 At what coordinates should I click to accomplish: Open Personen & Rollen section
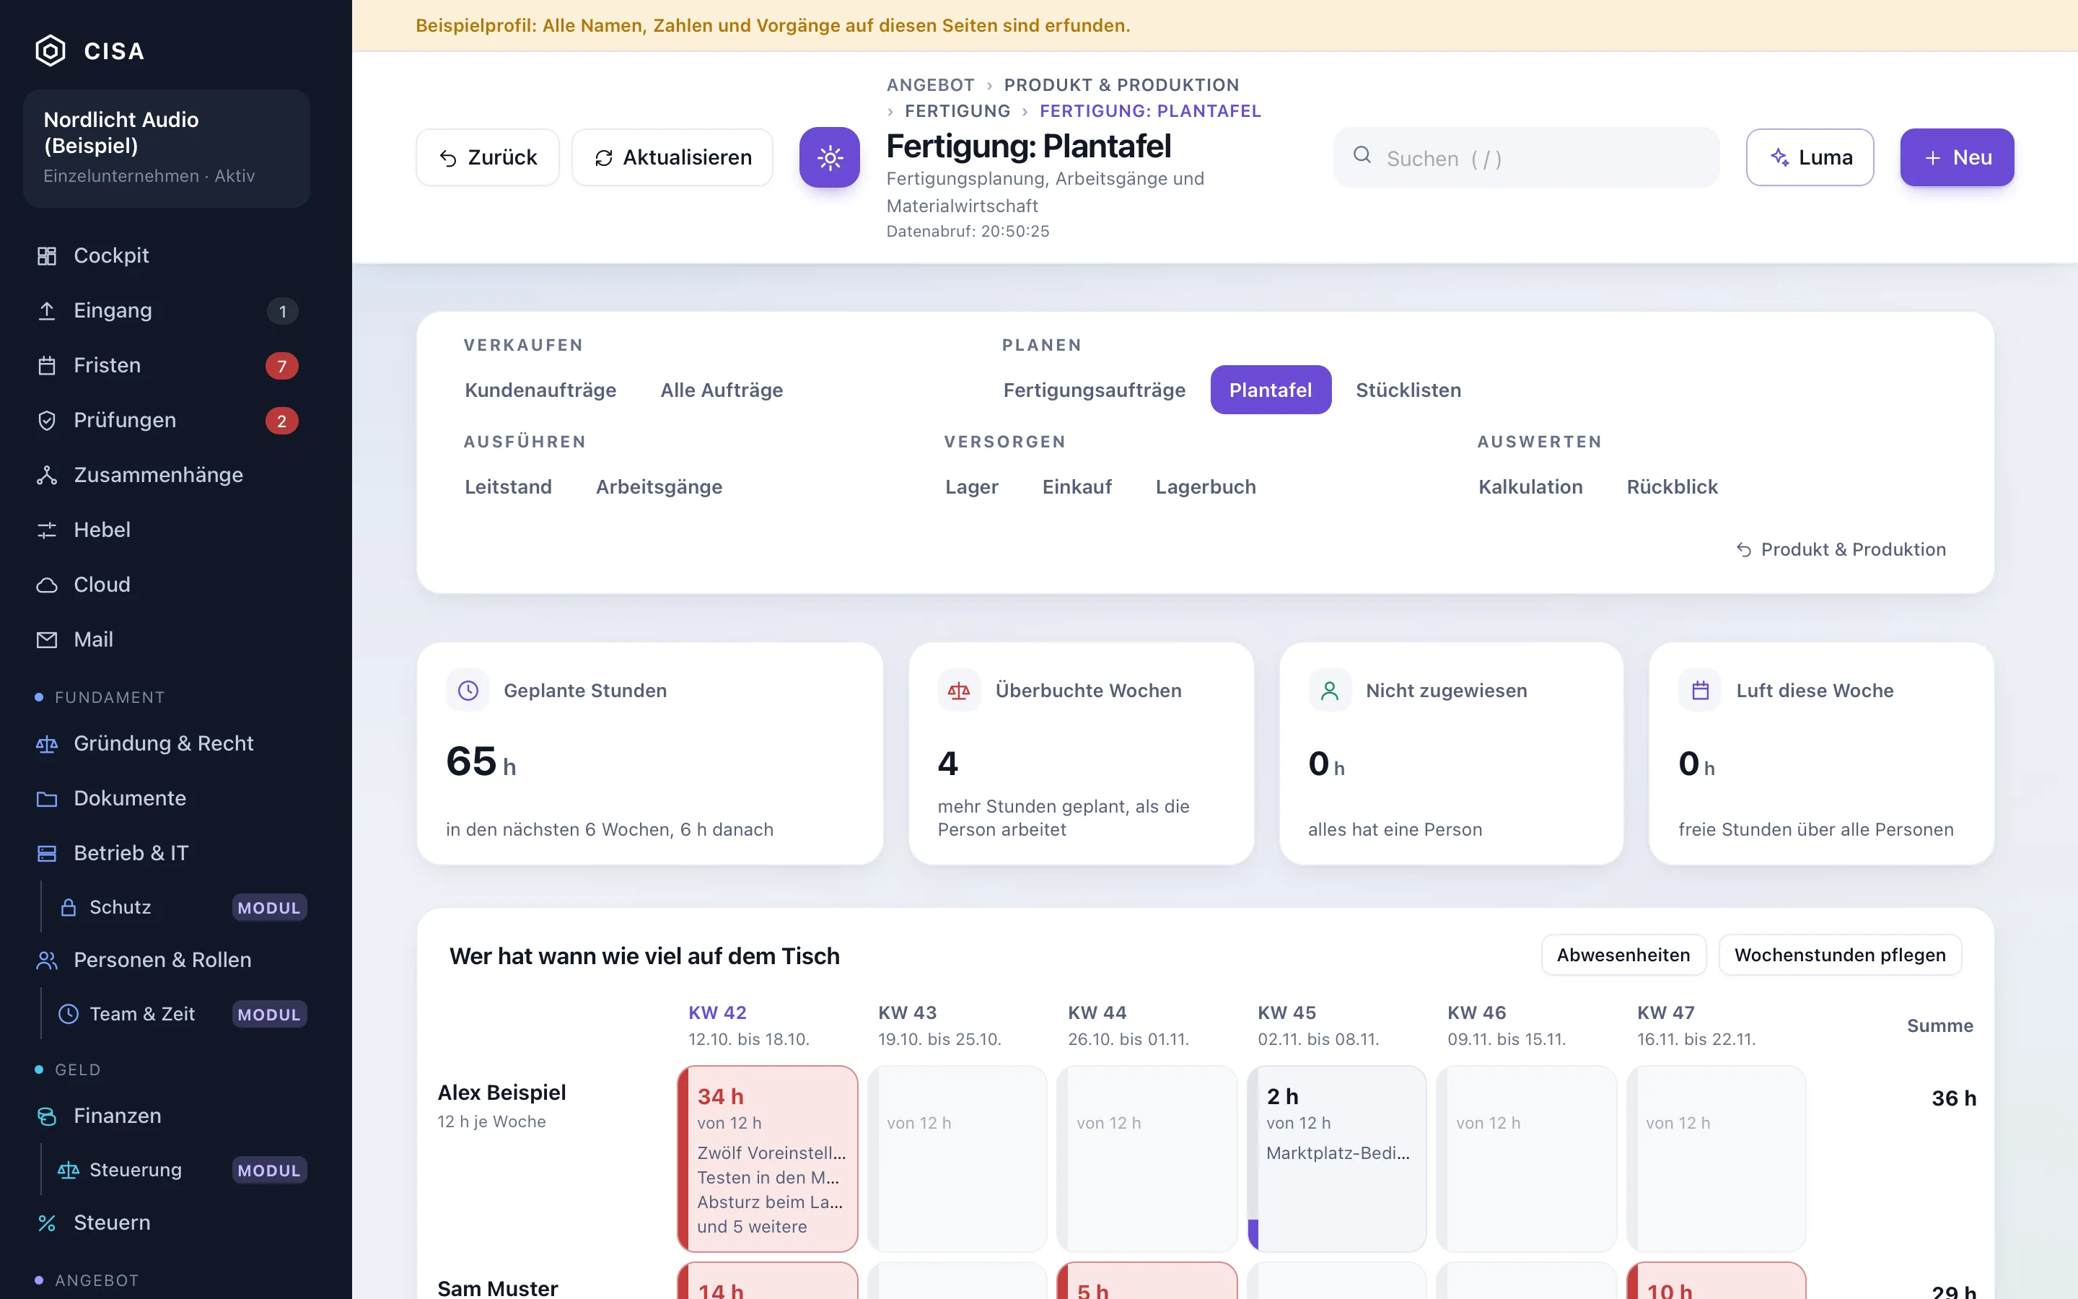(x=167, y=960)
